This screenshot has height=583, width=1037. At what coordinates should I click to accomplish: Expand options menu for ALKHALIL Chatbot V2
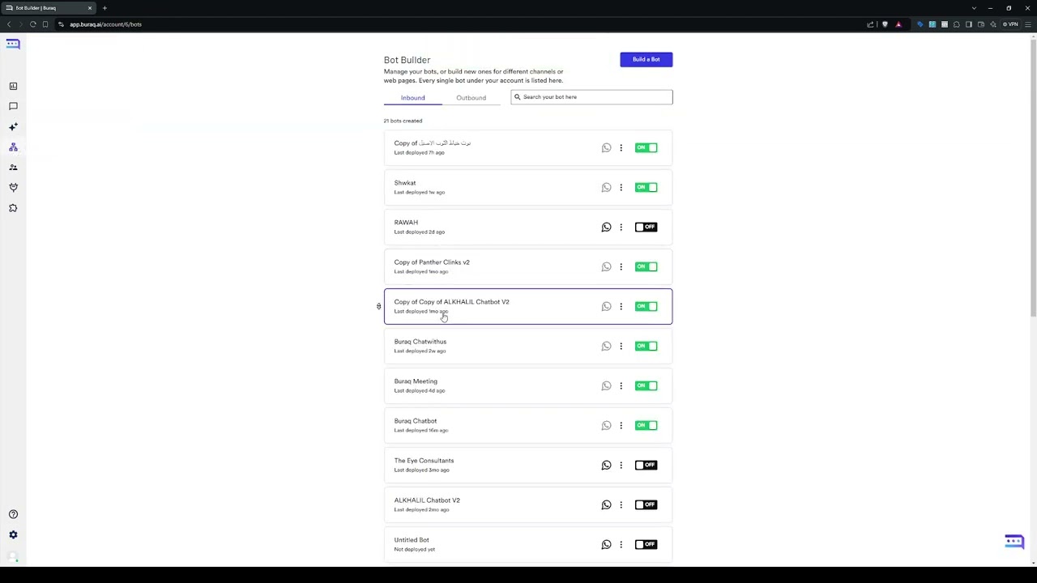coord(621,505)
